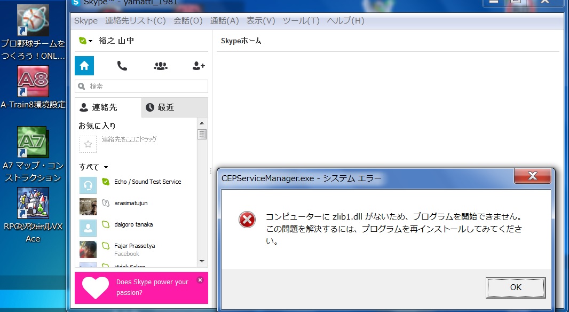
Task: Select the arasimatujun contact
Action: tap(131, 203)
